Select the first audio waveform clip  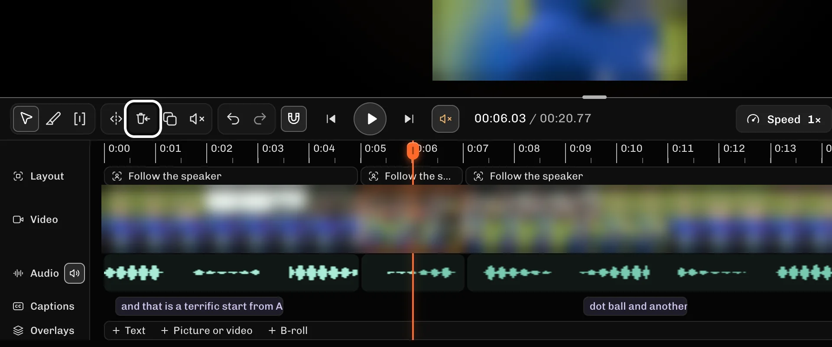pos(231,273)
